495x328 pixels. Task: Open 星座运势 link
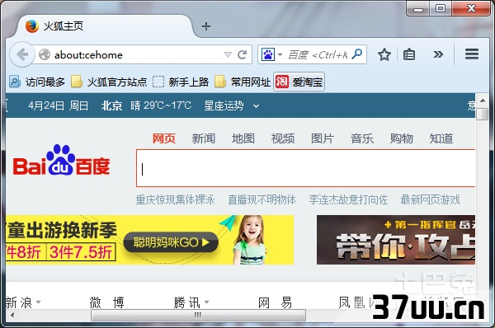pyautogui.click(x=224, y=105)
